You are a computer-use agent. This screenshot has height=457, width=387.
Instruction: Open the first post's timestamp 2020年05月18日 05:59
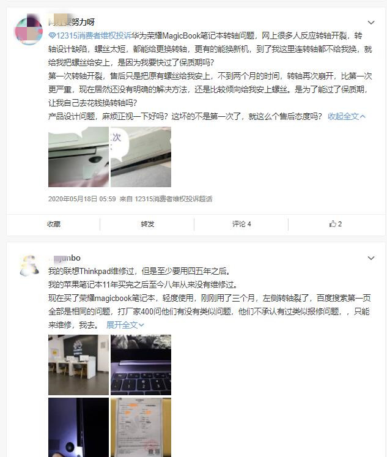tap(82, 199)
